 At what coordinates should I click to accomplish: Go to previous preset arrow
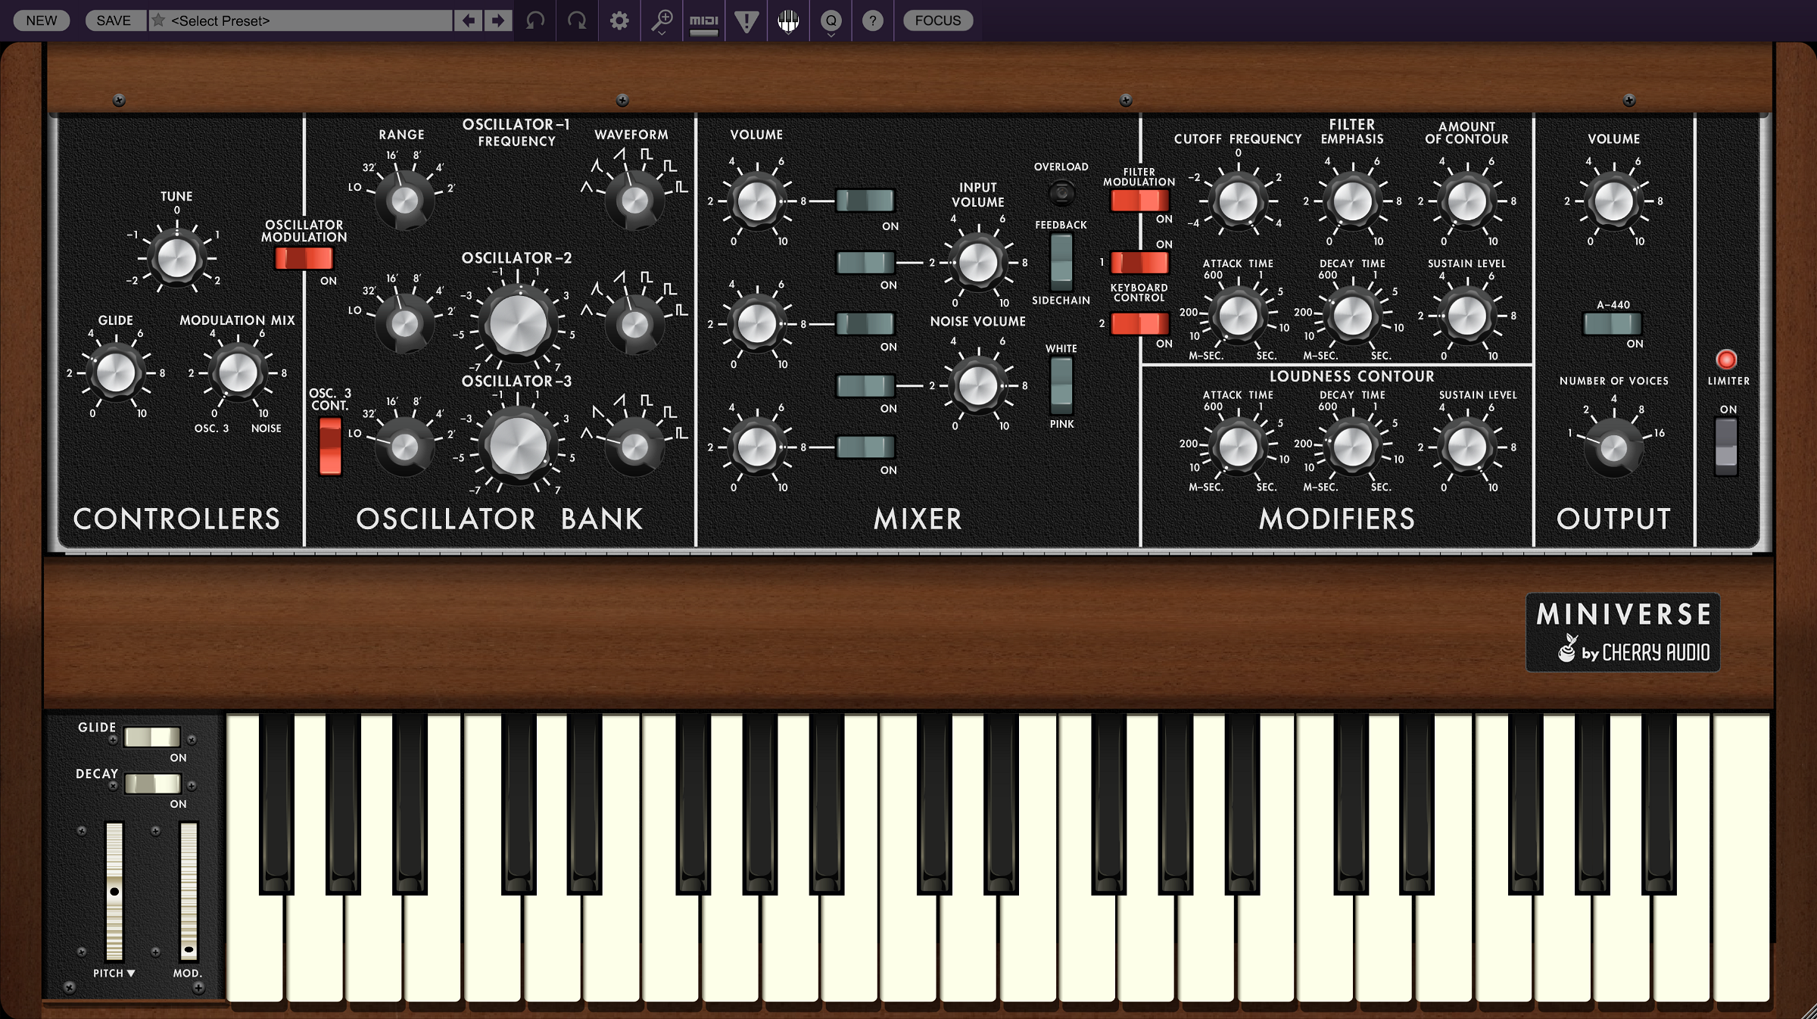(469, 20)
